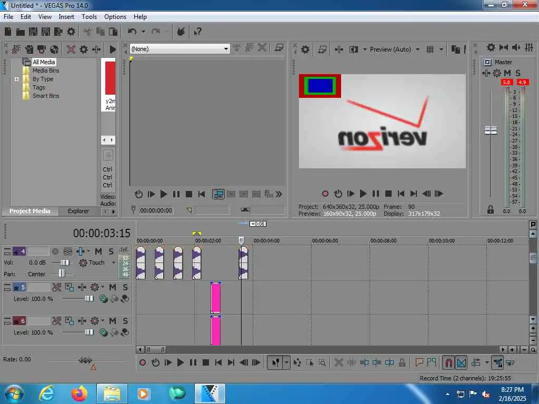Arm track 4 for record
Viewport: 539px width, 404px height.
55,252
